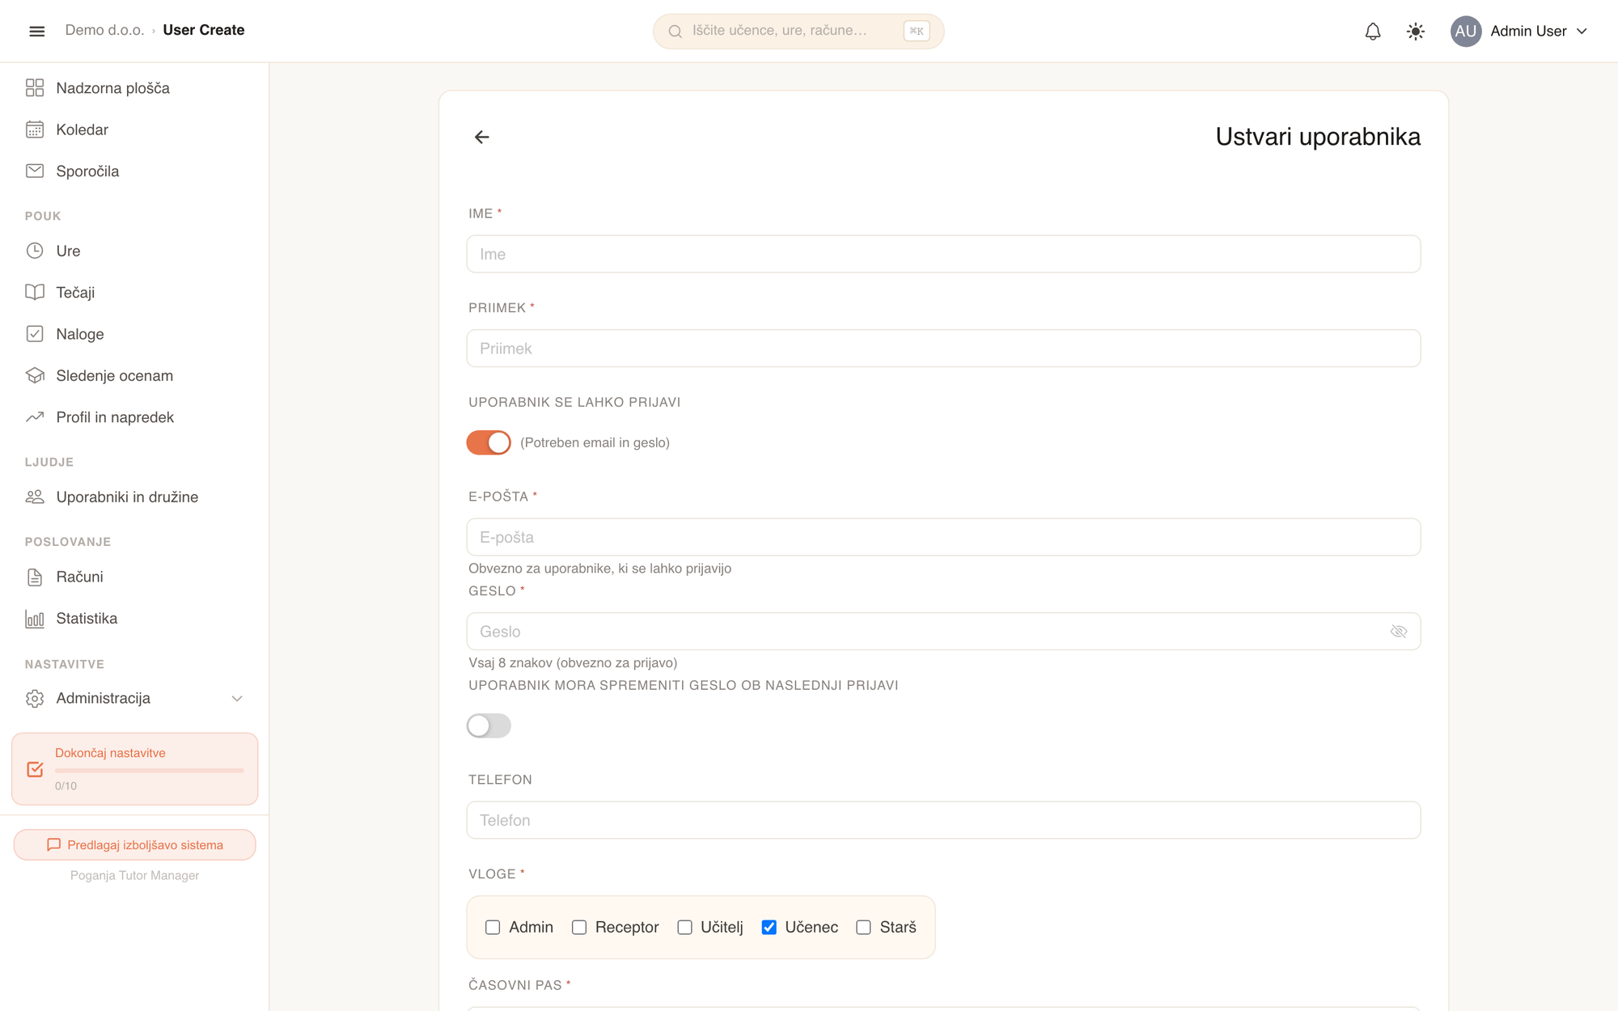Click the Tečaji book icon

(x=35, y=292)
